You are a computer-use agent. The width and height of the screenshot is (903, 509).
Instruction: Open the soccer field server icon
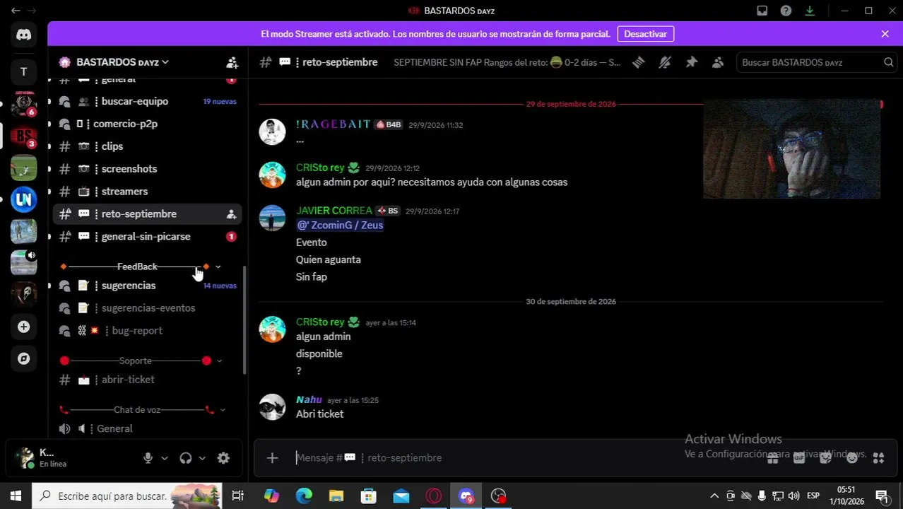pyautogui.click(x=23, y=168)
